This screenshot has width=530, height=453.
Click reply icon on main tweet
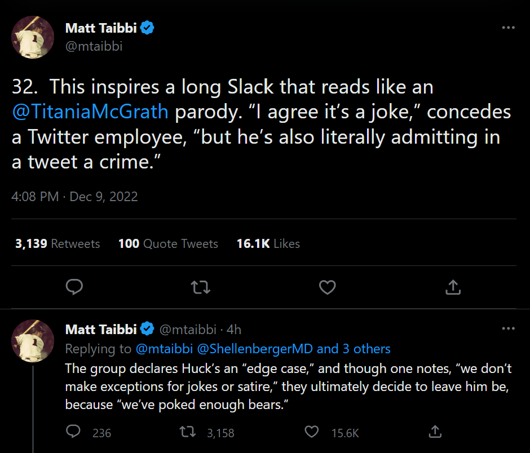pos(74,287)
